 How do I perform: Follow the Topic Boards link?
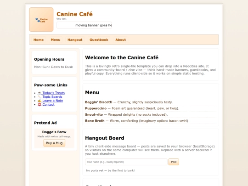pos(50,96)
